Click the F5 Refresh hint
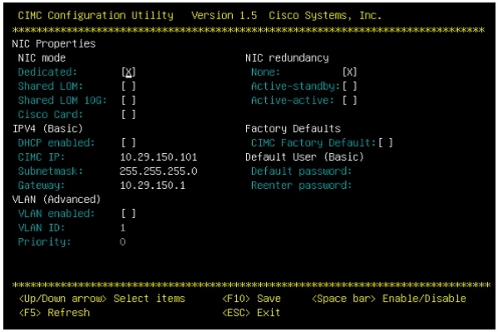The width and height of the screenshot is (498, 332). tap(54, 313)
